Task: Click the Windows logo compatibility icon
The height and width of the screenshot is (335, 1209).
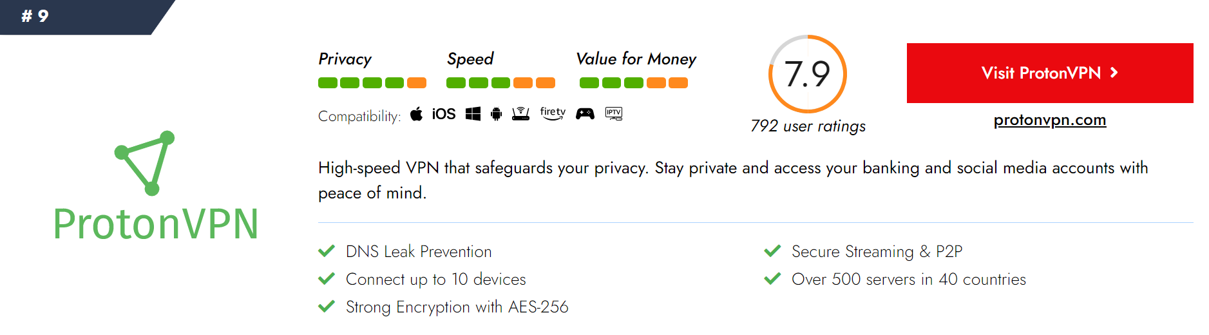Action: click(x=473, y=114)
